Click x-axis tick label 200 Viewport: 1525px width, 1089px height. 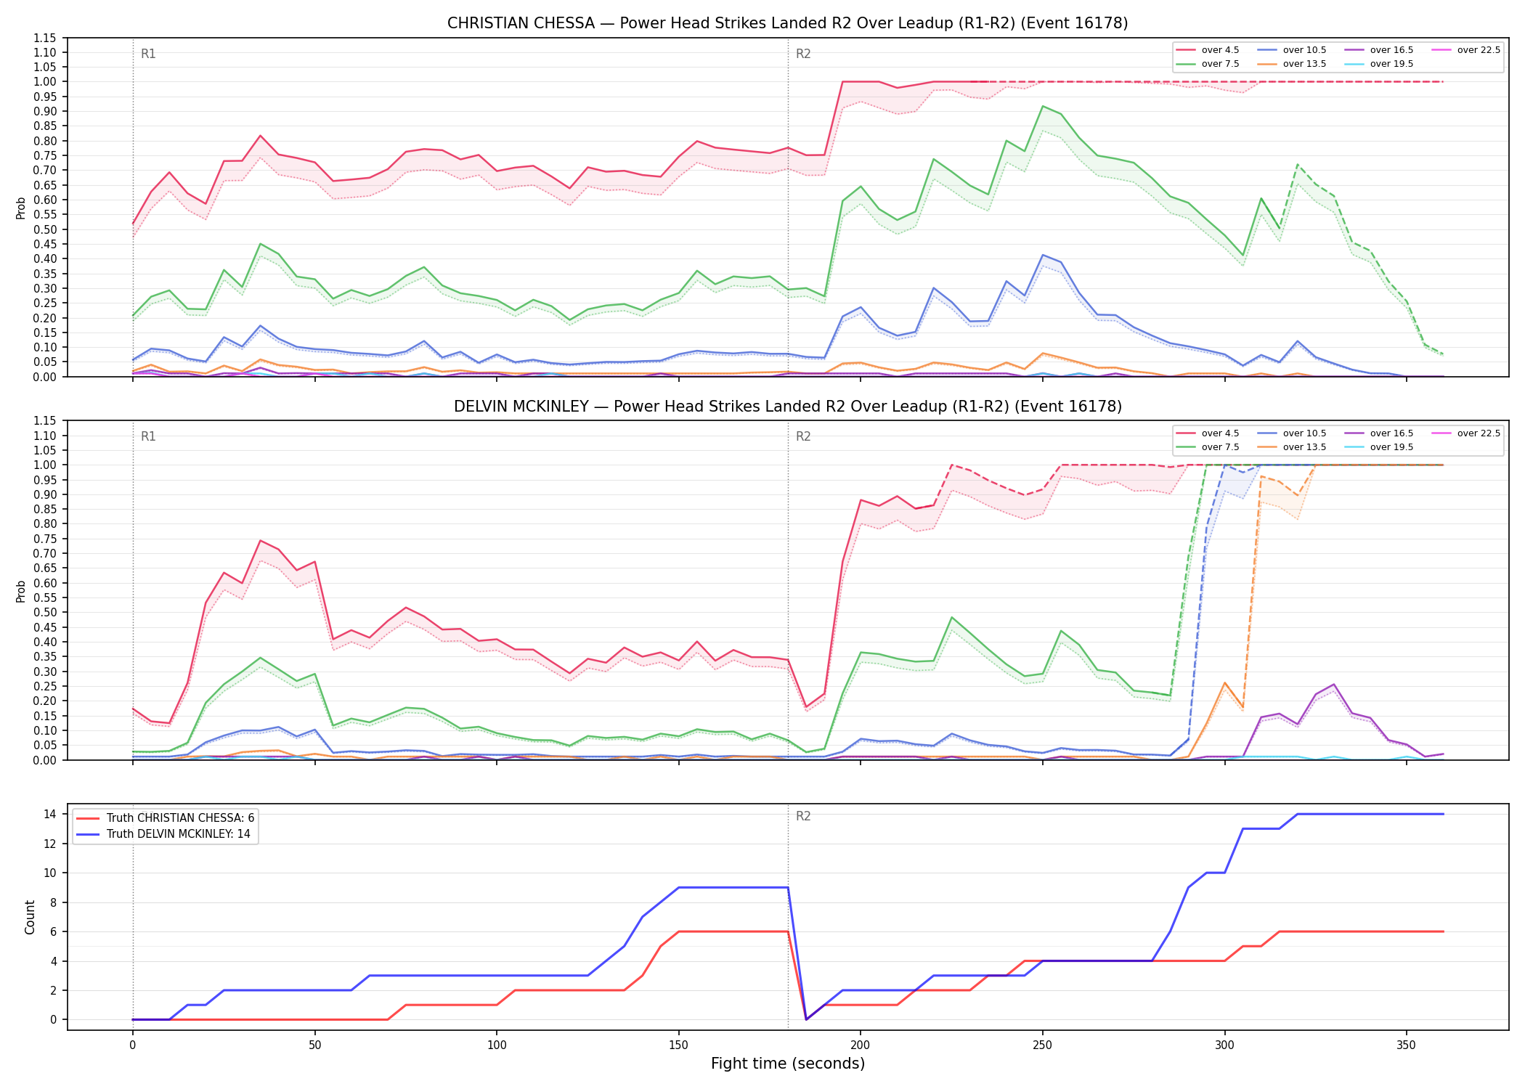[861, 1045]
